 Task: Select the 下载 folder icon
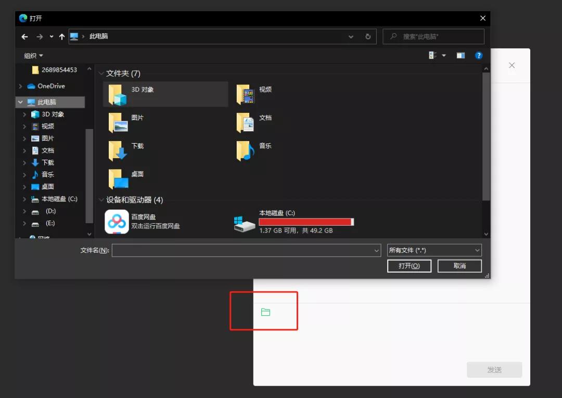(x=118, y=150)
